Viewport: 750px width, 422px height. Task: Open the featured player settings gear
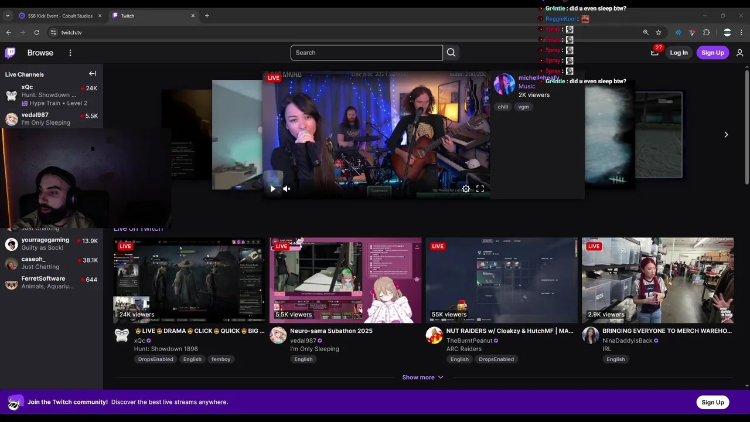click(x=466, y=189)
